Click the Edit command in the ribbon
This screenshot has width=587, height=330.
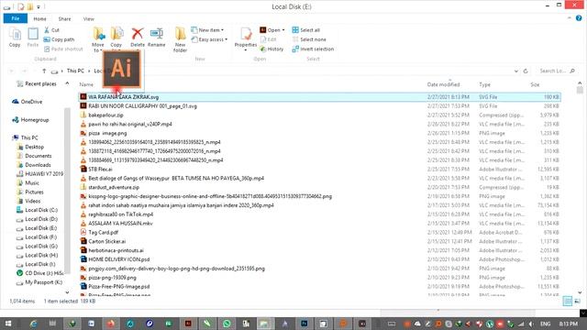[268, 39]
